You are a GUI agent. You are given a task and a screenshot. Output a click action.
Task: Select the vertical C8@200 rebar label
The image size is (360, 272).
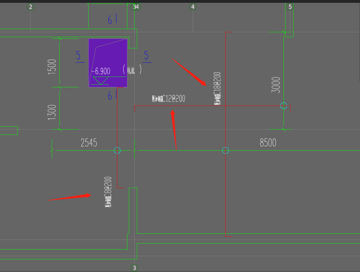point(108,192)
